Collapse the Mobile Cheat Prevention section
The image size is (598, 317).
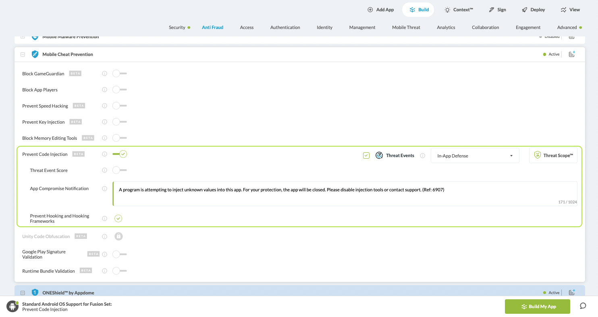coord(23,54)
